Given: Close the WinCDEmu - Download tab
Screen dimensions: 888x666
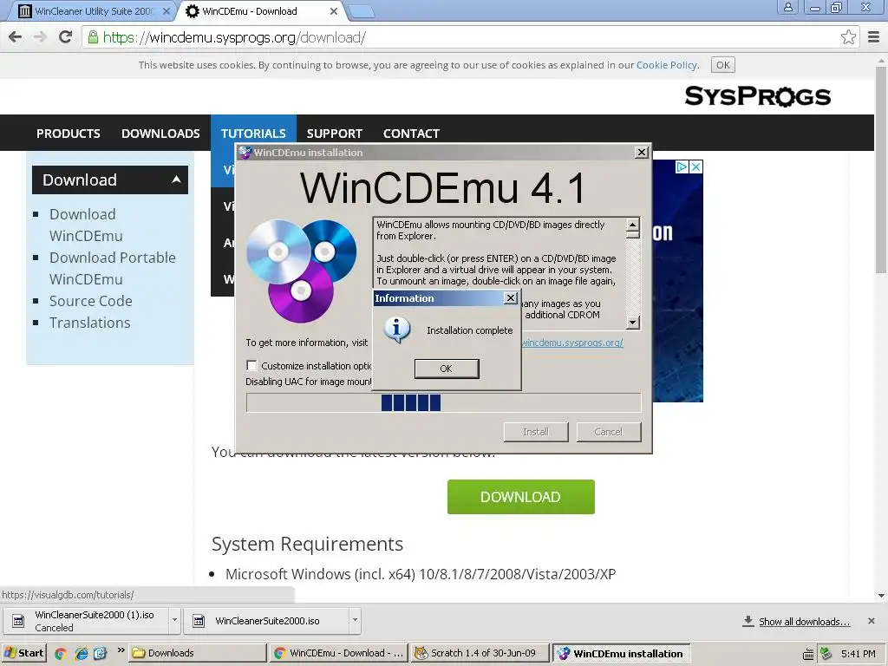Looking at the screenshot, I should (334, 10).
